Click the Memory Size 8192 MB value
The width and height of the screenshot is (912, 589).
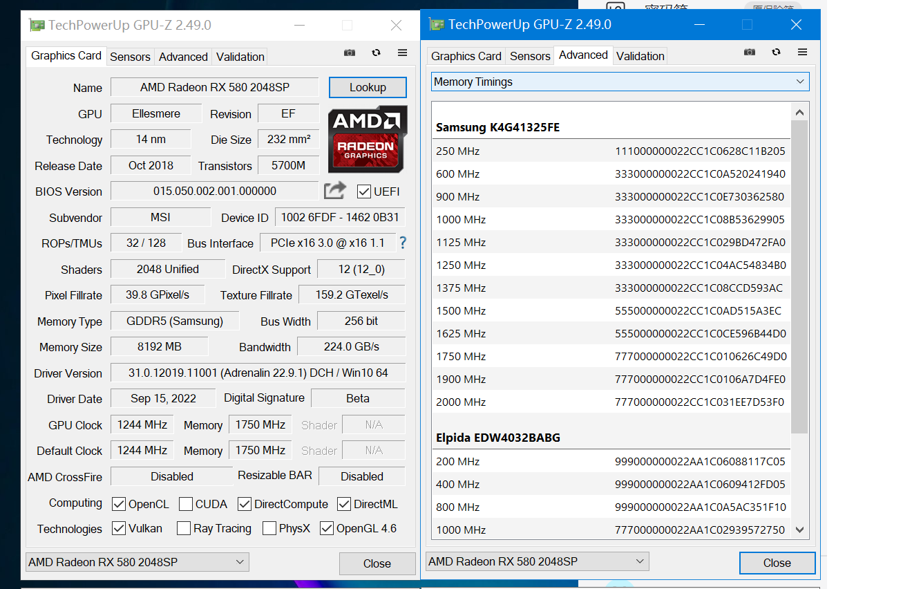pyautogui.click(x=159, y=346)
